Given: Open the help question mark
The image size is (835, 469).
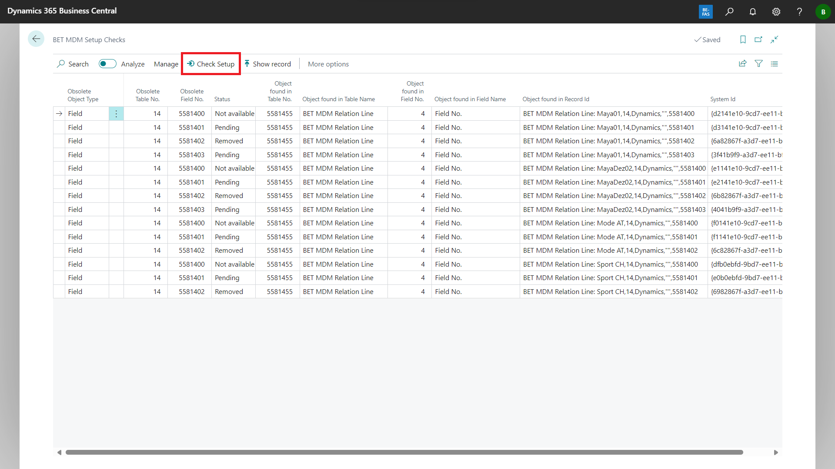Looking at the screenshot, I should click(x=799, y=12).
